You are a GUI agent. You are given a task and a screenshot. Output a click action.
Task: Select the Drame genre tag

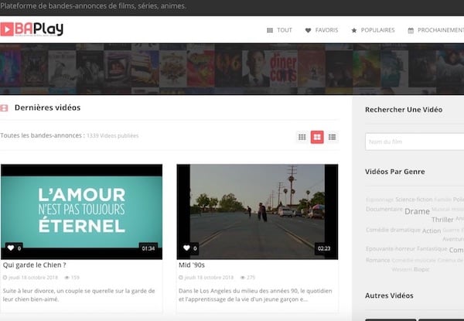pos(417,211)
